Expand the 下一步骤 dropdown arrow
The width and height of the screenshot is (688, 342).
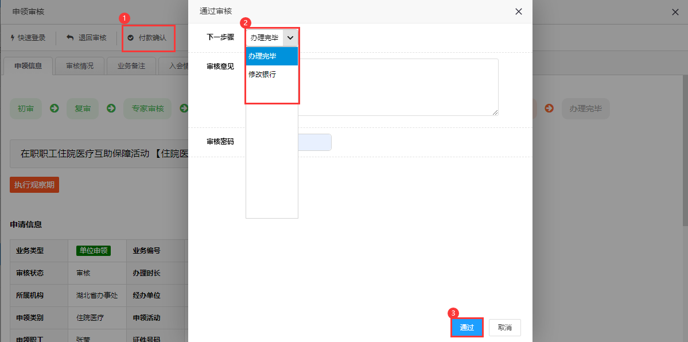click(x=290, y=38)
